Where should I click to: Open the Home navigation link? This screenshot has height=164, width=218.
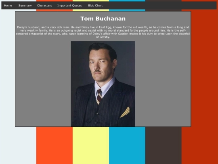pyautogui.click(x=8, y=6)
